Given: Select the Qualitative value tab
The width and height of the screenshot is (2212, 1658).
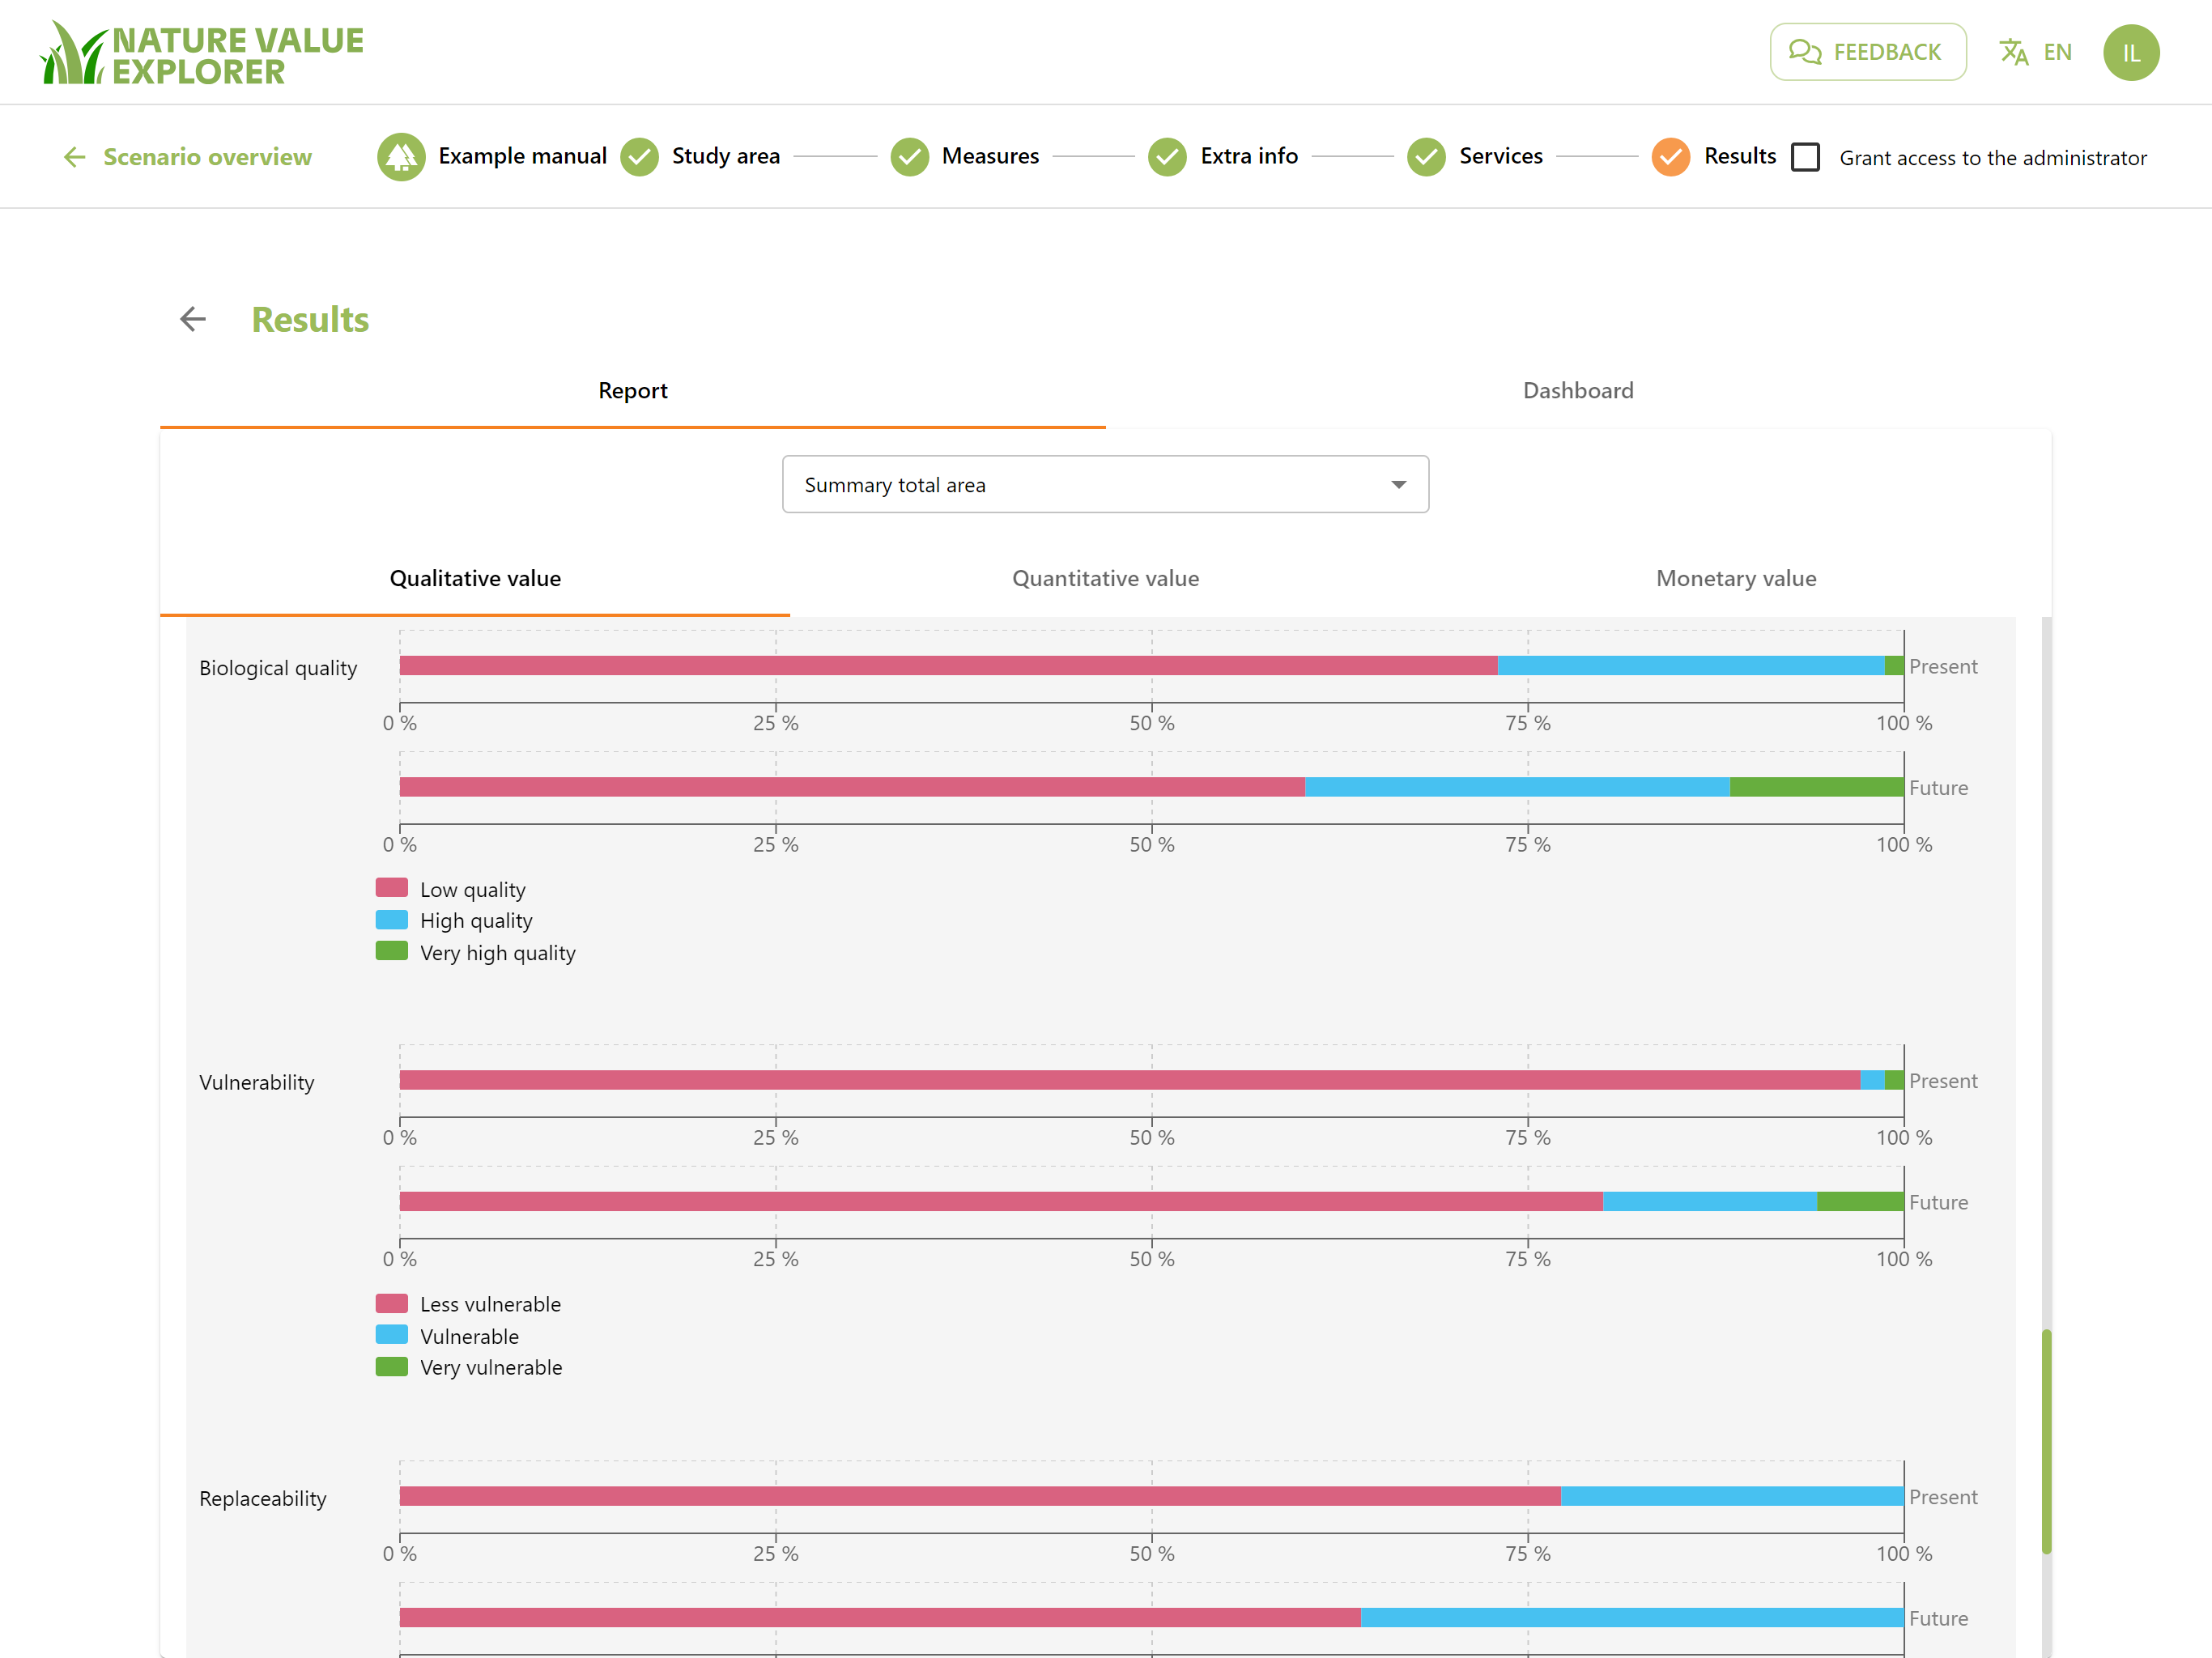Looking at the screenshot, I should [475, 579].
